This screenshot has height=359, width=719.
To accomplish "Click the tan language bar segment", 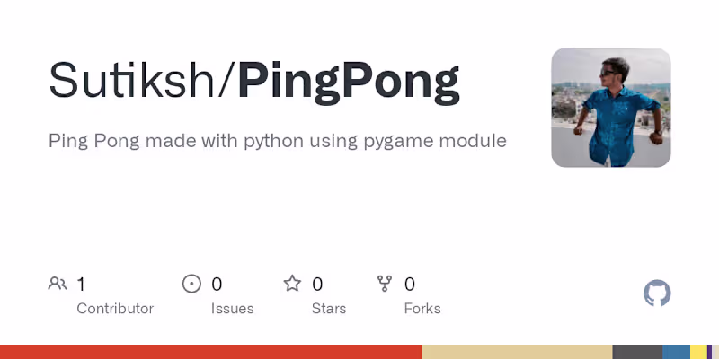I will click(517, 352).
